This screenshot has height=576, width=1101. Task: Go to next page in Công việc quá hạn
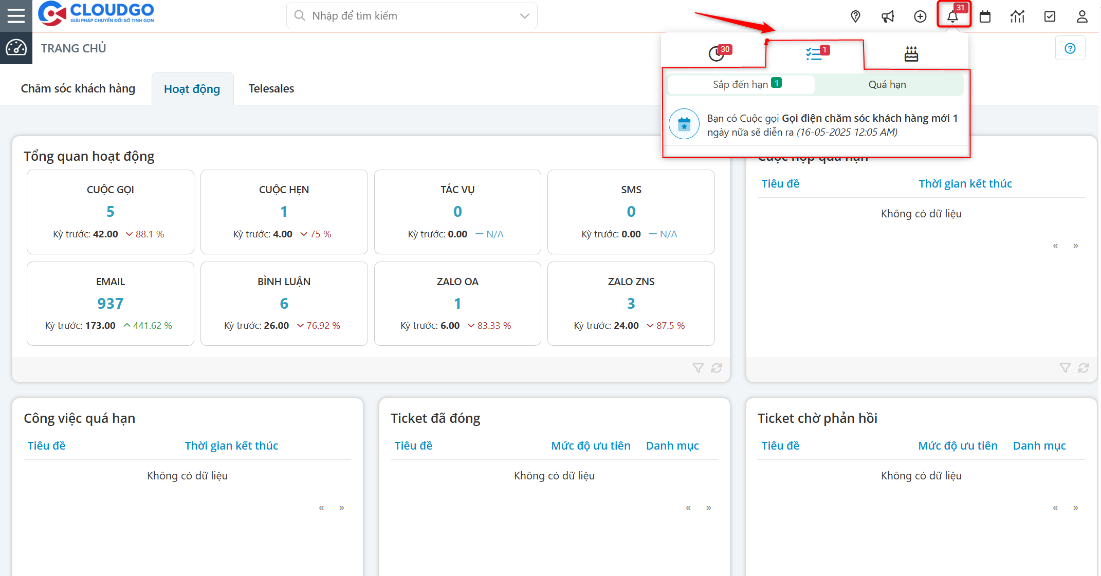[342, 508]
